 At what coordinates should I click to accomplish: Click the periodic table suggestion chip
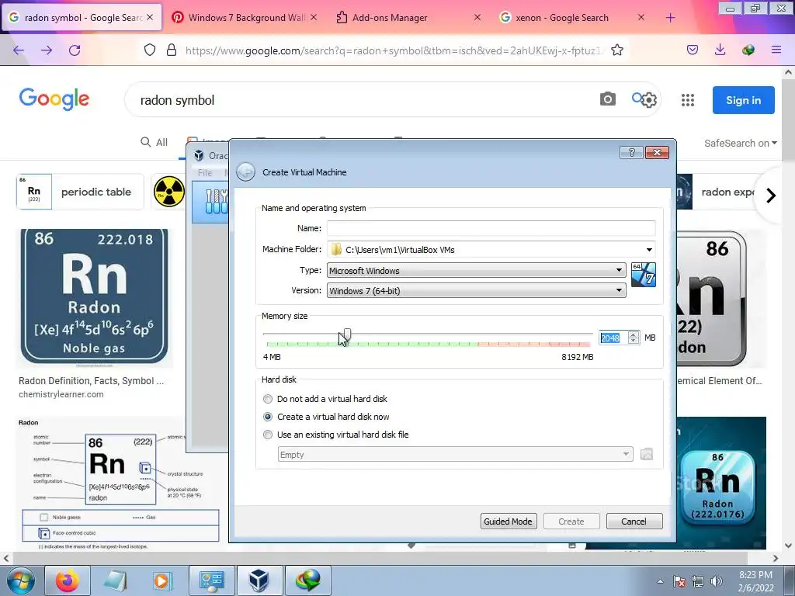click(80, 192)
